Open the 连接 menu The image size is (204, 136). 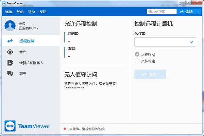point(8,12)
